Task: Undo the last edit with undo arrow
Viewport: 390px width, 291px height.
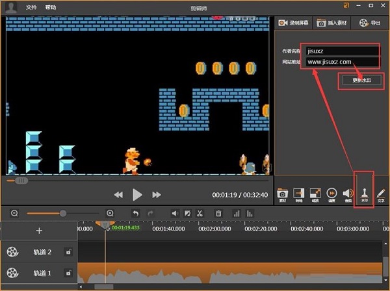Action: pos(135,213)
